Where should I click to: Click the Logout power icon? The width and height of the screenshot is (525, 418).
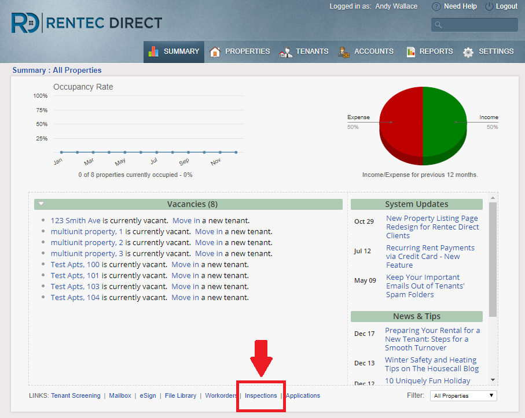click(x=489, y=6)
